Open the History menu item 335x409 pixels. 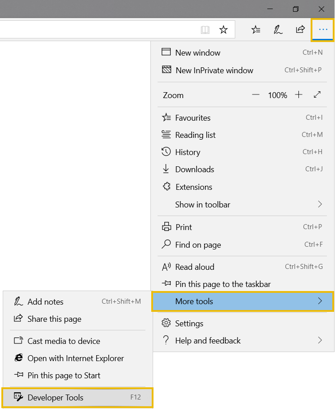coord(187,152)
